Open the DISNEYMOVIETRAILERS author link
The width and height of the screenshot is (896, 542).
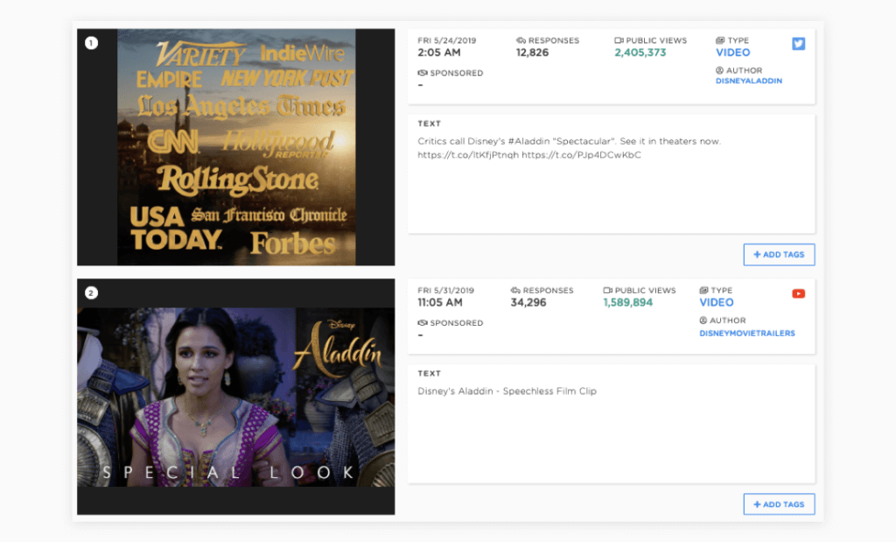(x=747, y=334)
